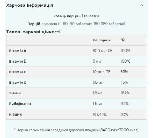Click the 800 мкг RE value

[x=103, y=51]
